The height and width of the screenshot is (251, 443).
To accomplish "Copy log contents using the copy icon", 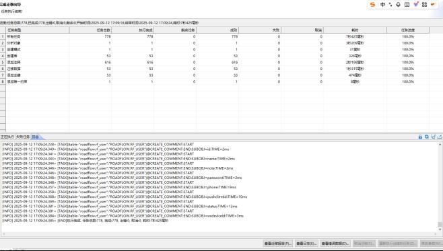I will (427, 137).
